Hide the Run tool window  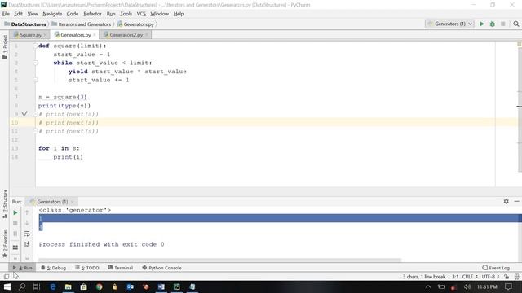pyautogui.click(x=516, y=201)
